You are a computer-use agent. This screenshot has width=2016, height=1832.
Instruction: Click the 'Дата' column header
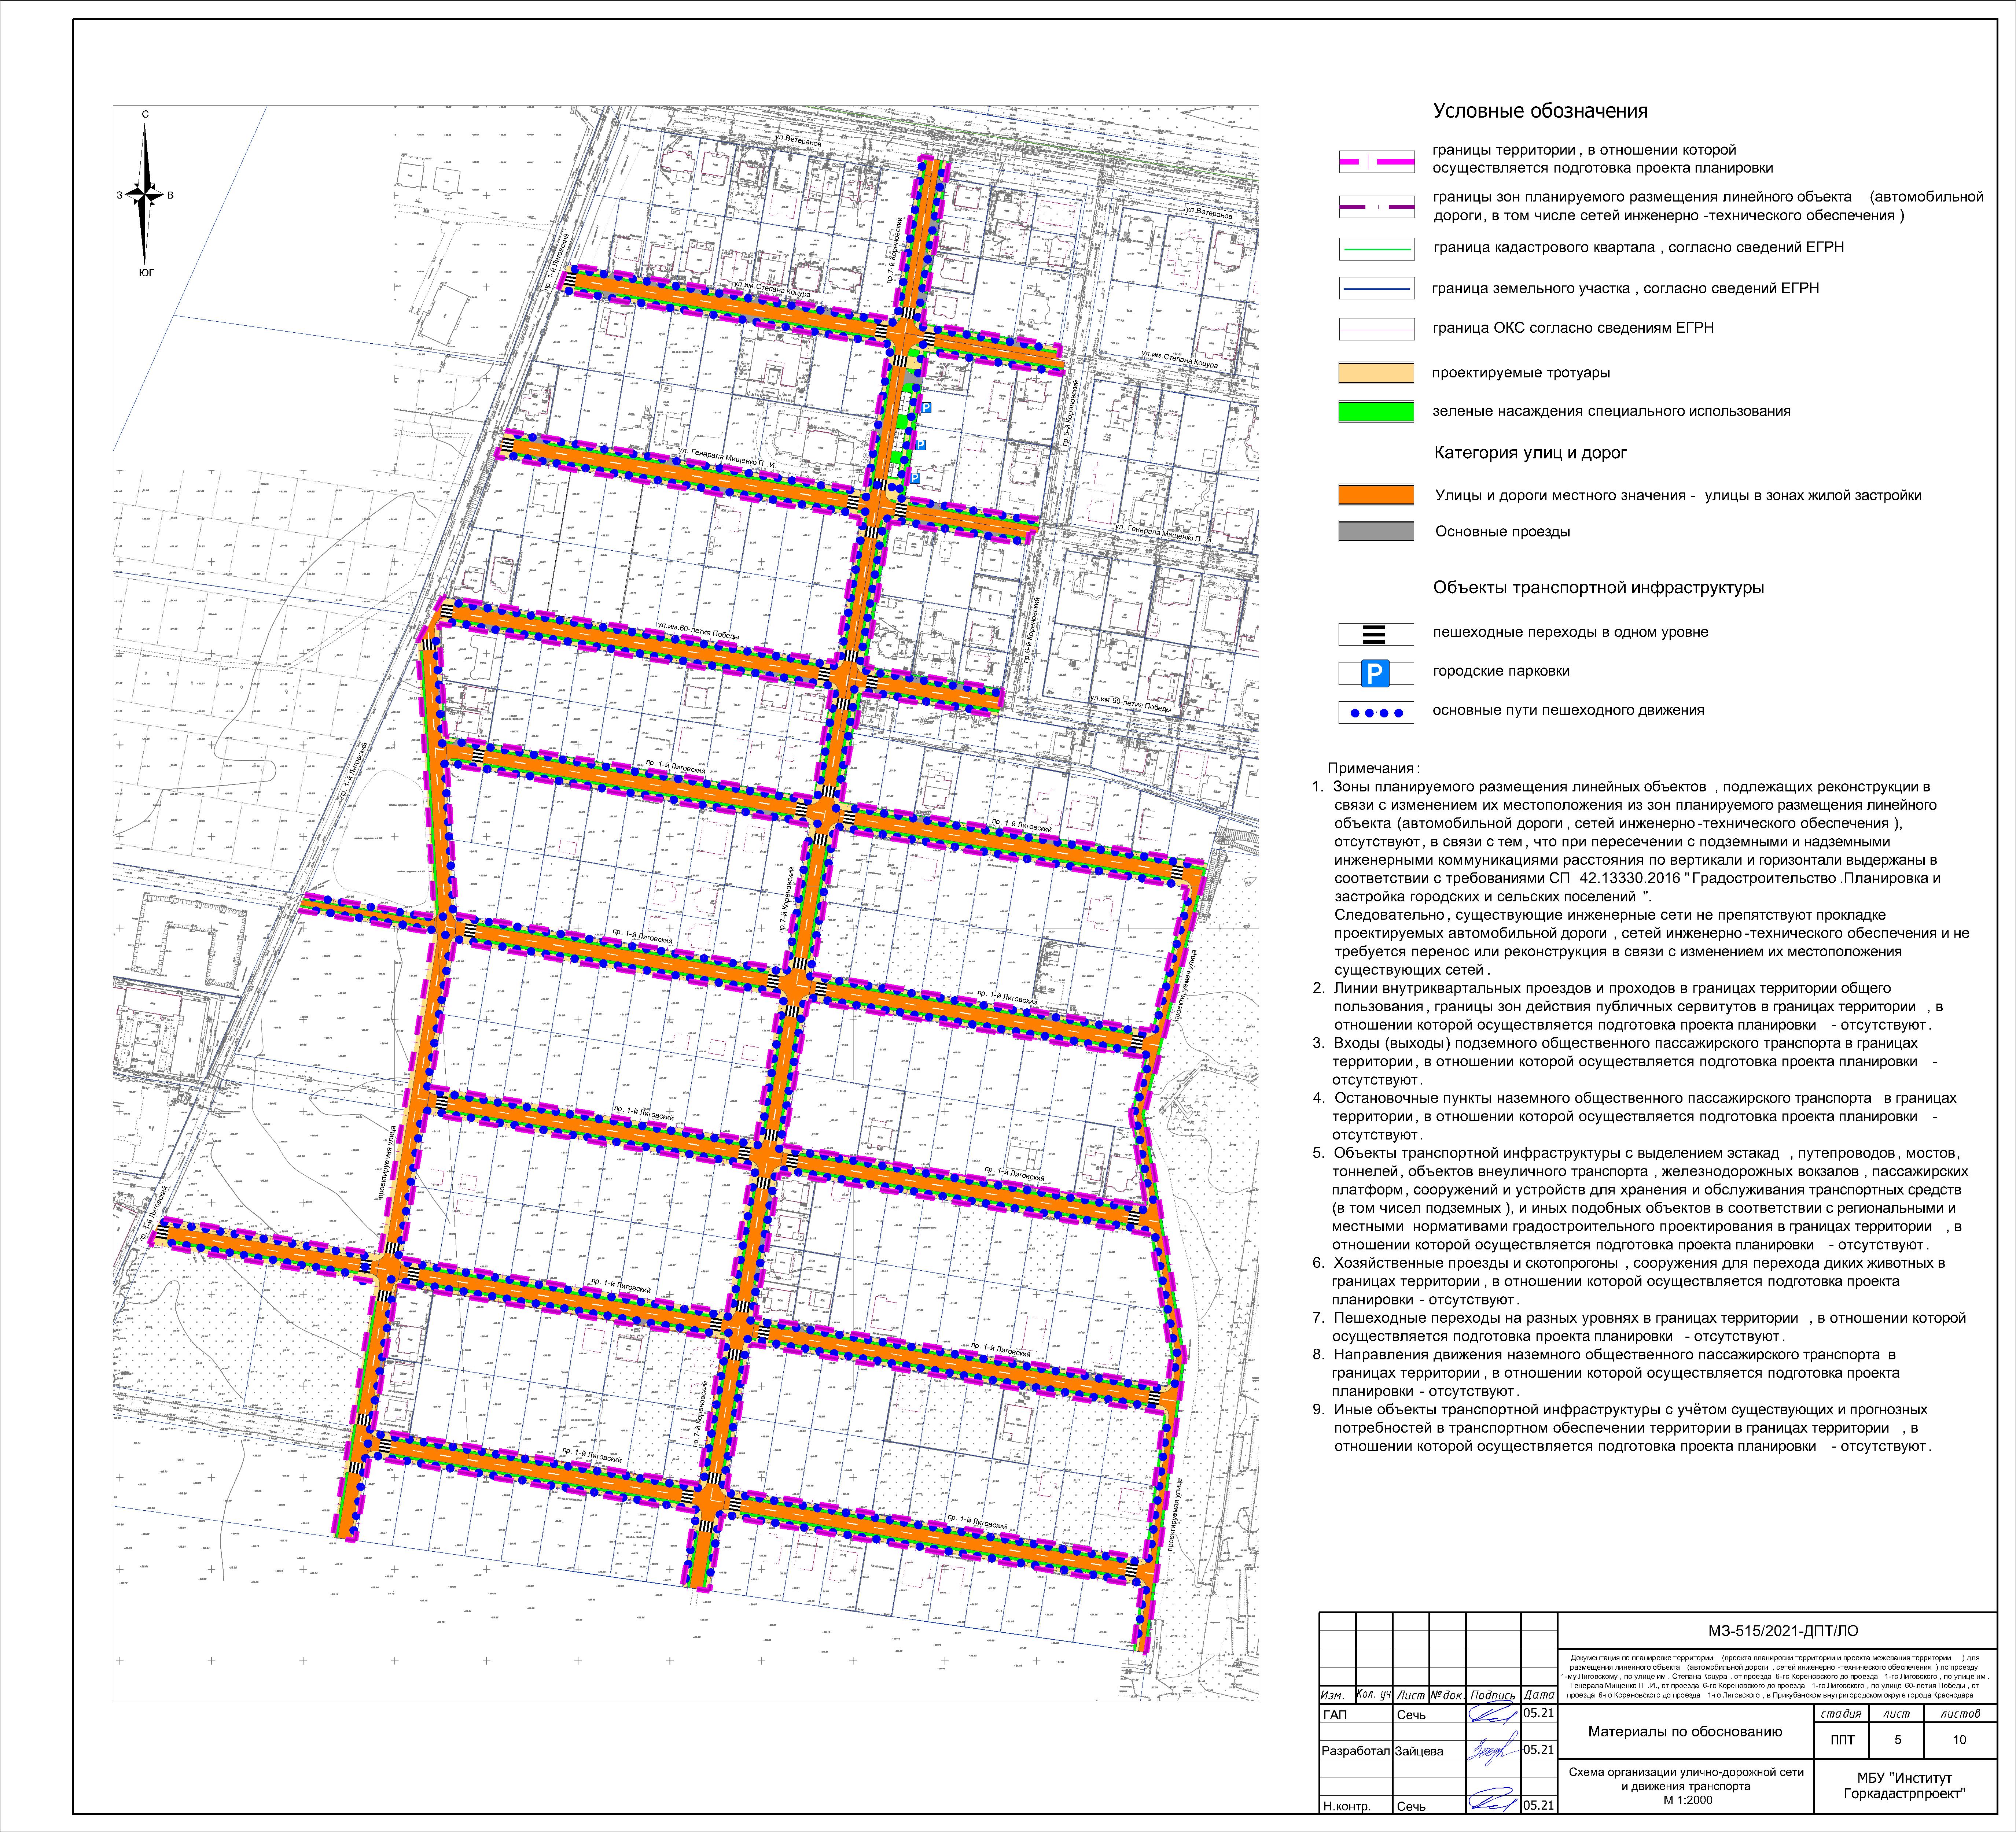1539,1695
